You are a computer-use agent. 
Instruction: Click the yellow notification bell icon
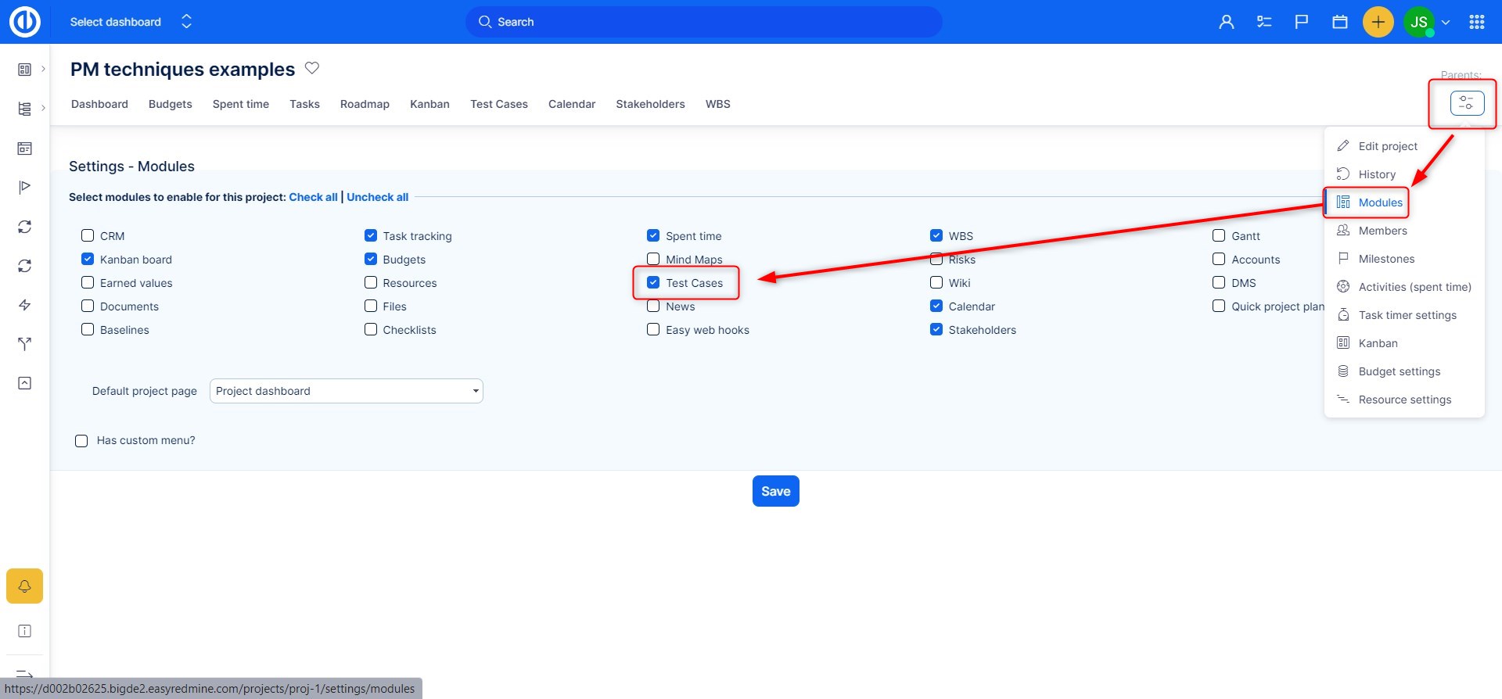pyautogui.click(x=24, y=586)
